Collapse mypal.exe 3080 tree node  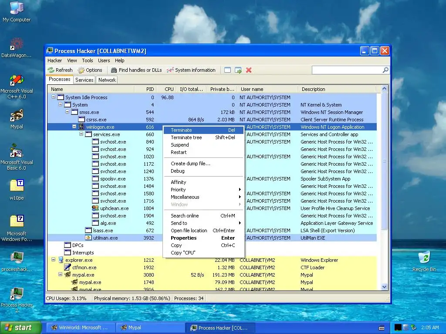[x=60, y=274]
